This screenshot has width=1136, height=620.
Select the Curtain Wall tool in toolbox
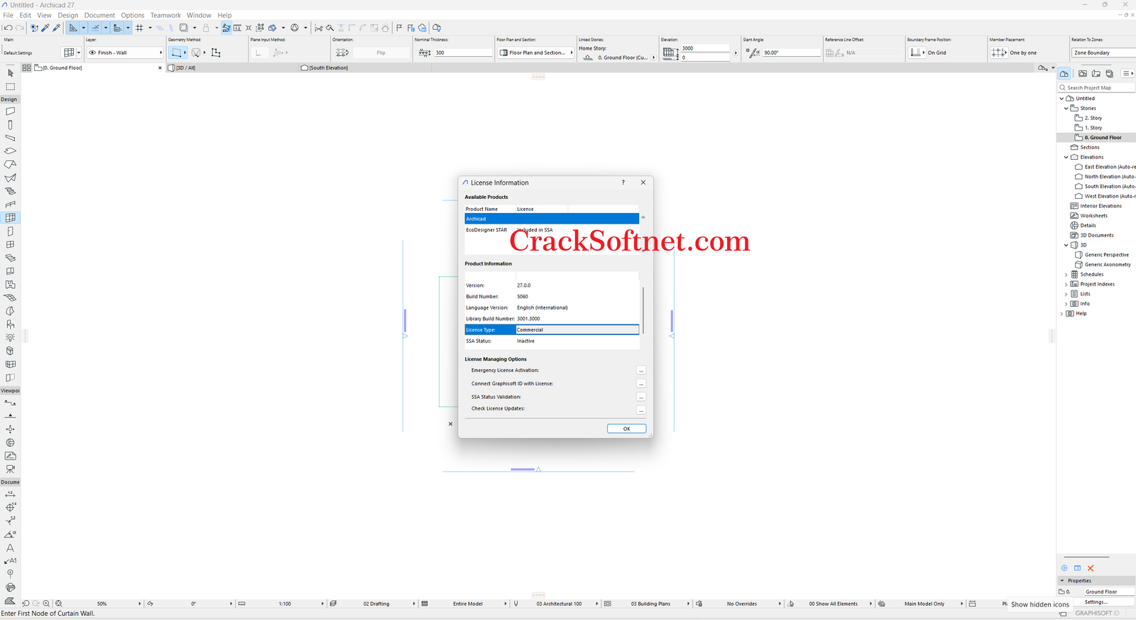[10, 218]
